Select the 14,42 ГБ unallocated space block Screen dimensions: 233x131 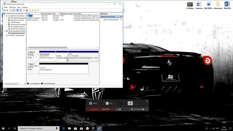click(64, 68)
